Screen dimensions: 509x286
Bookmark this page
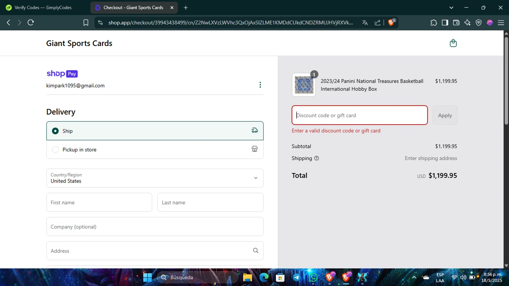tap(86, 22)
